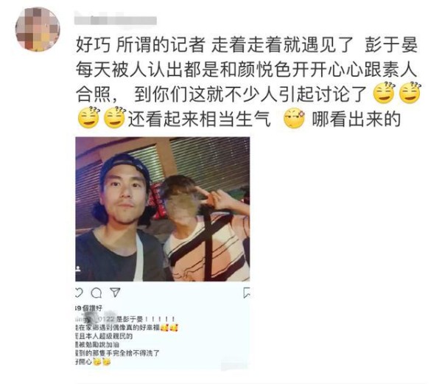Image resolution: width=442 pixels, height=384 pixels.
Task: Click the post text 好巧 所谓的记者
Action: 141,45
